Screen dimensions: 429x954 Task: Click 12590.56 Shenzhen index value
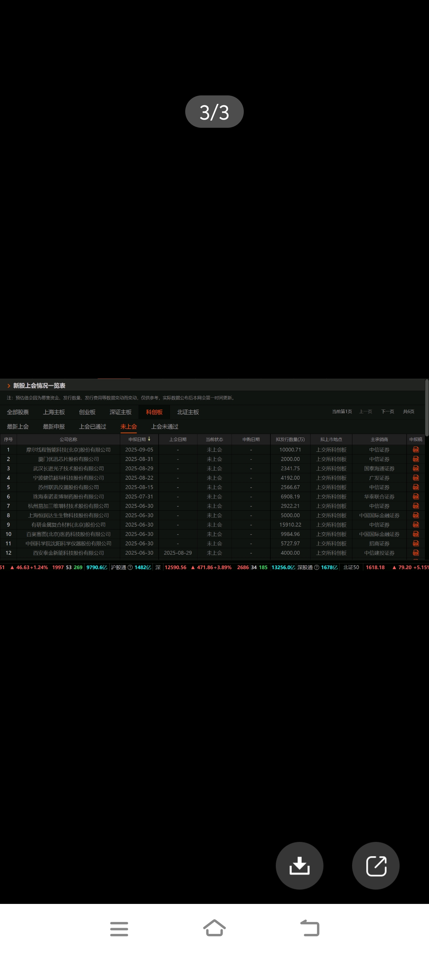click(x=175, y=567)
